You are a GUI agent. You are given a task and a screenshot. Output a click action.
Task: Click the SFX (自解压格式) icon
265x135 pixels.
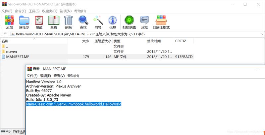click(161, 20)
